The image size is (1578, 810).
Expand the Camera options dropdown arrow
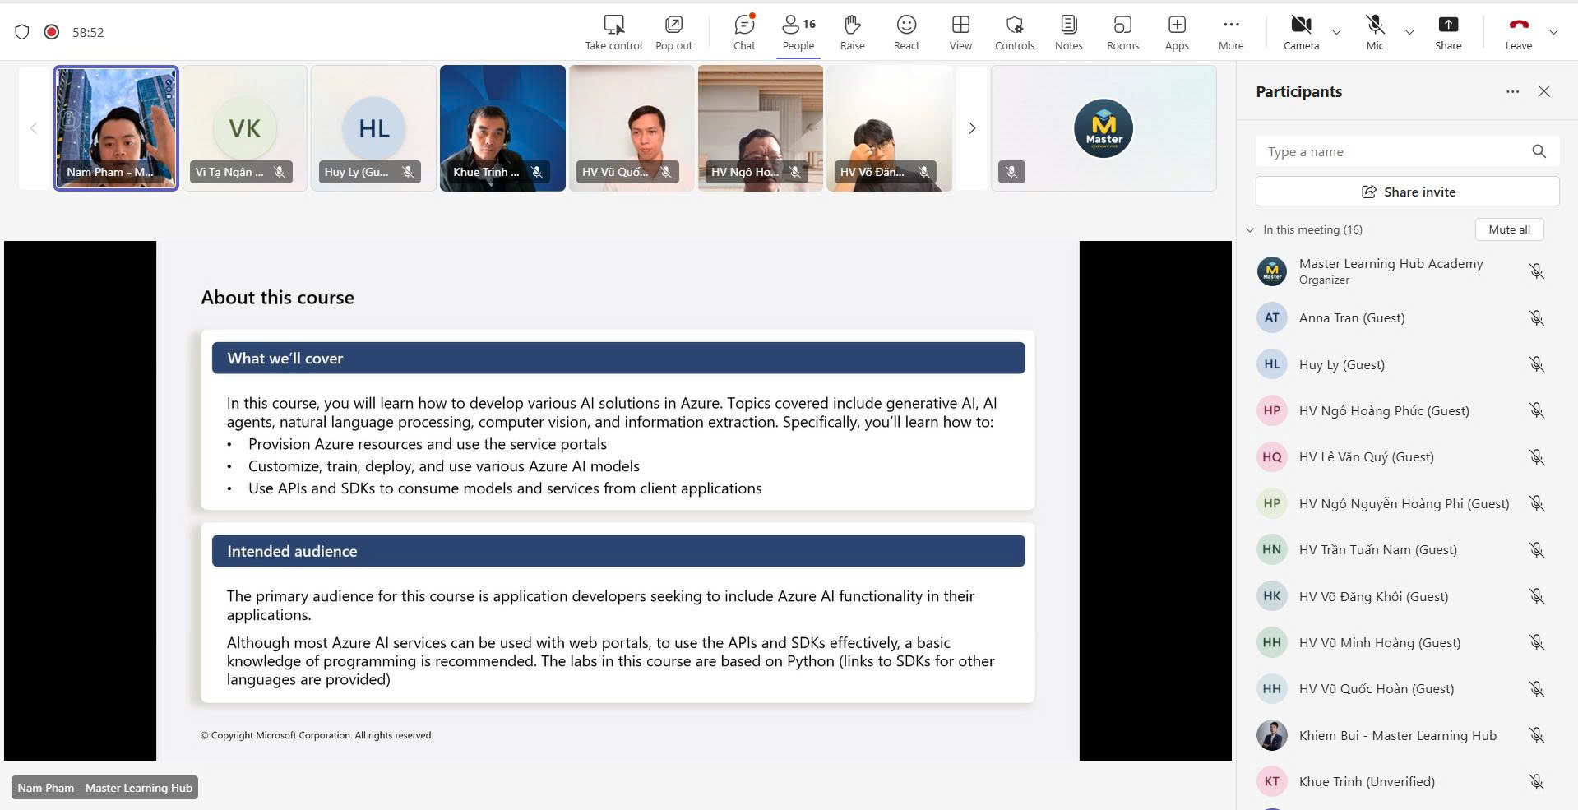[x=1336, y=33]
